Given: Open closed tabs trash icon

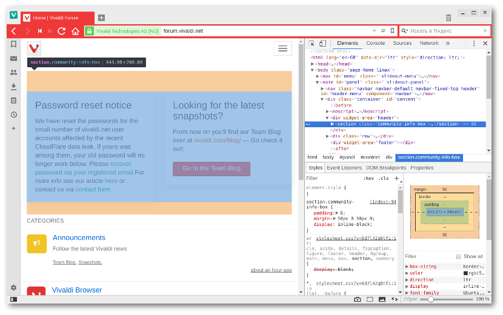Looking at the screenshot, I should tap(448, 18).
